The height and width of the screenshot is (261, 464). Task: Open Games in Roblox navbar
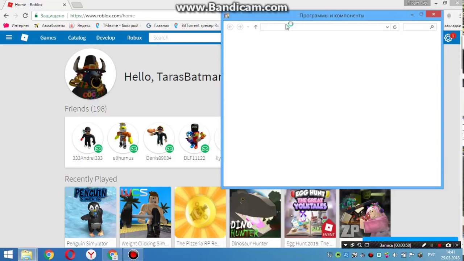click(48, 38)
